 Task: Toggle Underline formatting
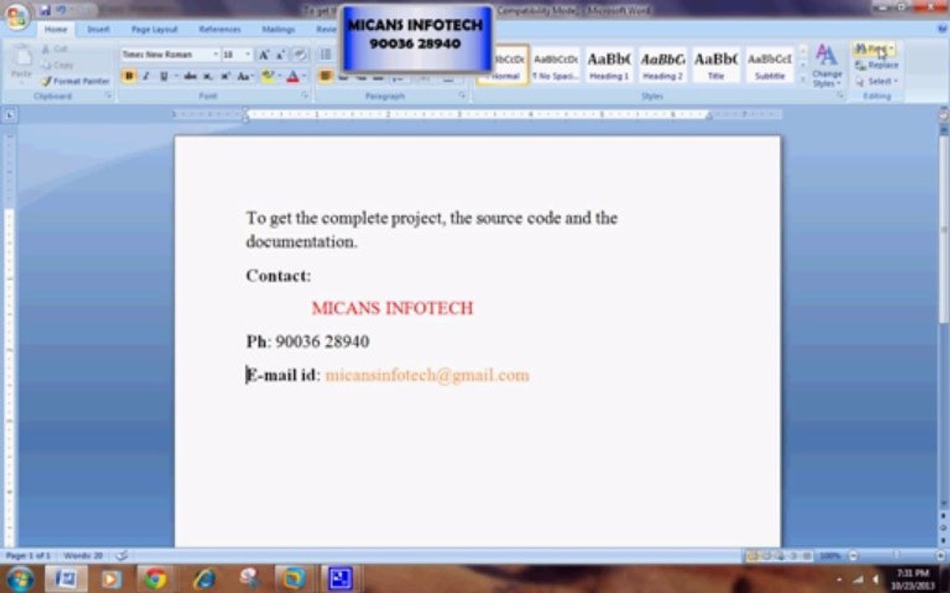tap(163, 77)
